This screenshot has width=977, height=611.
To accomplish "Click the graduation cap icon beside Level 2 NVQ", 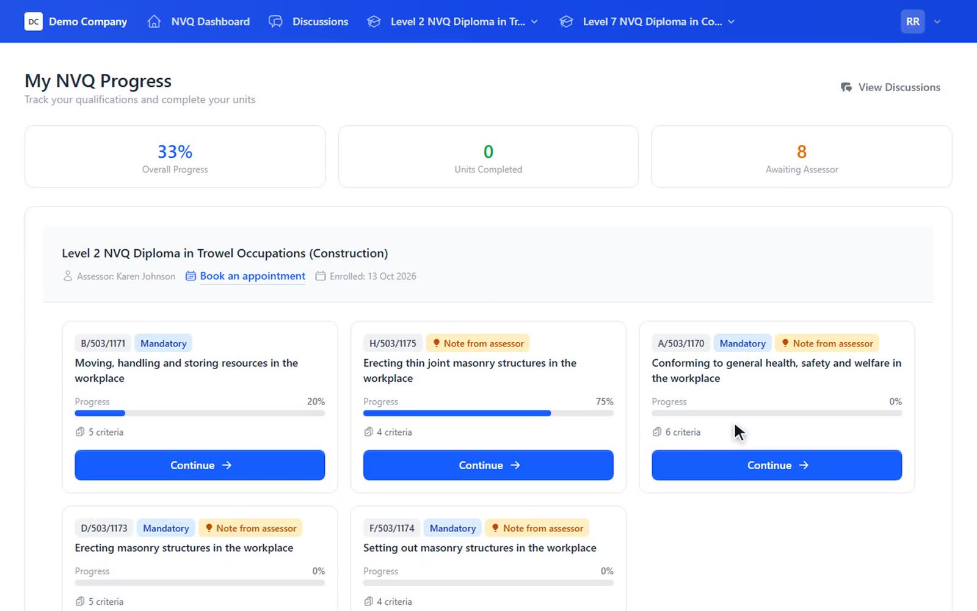I will 374,21.
